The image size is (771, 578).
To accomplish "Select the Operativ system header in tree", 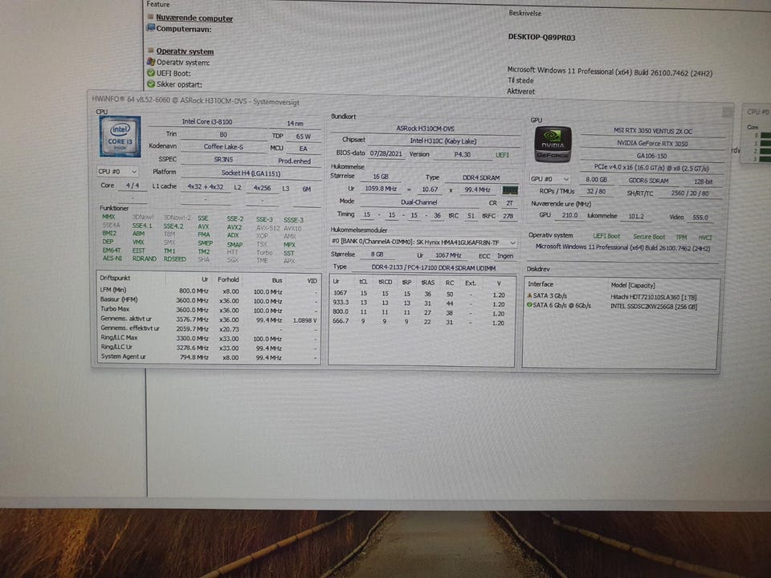I will [185, 51].
